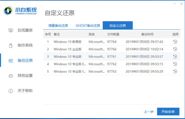The height and width of the screenshot is (119, 185).
Task: Switch to 增量备份还原 tab
Action: (x=58, y=26)
